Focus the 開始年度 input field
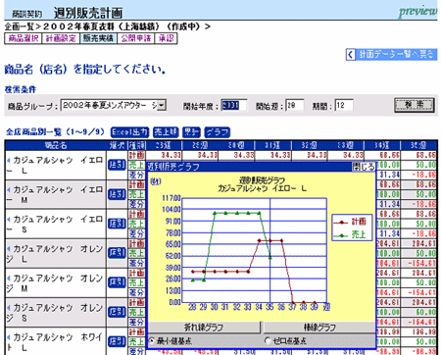 233,105
